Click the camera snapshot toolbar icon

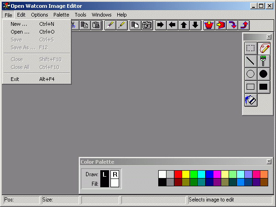[147, 25]
